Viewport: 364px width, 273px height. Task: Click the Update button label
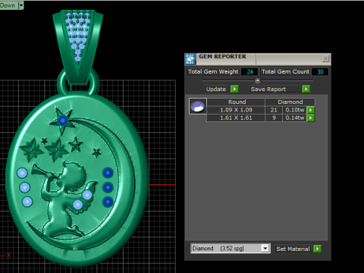pos(216,89)
